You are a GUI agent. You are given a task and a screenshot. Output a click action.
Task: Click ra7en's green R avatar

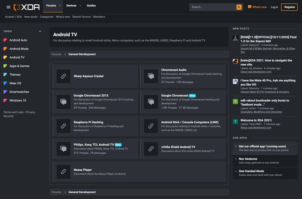click(235, 101)
